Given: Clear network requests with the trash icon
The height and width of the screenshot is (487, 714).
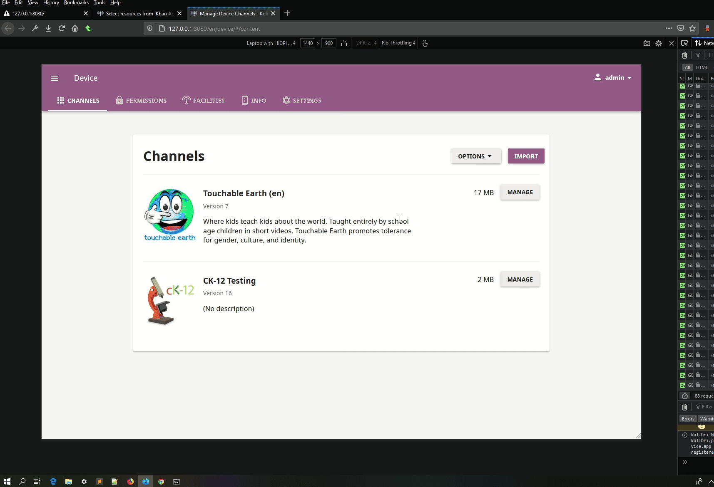Looking at the screenshot, I should point(684,55).
